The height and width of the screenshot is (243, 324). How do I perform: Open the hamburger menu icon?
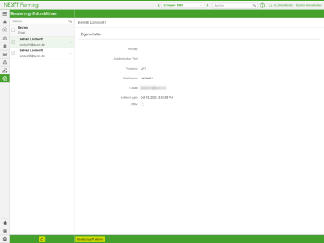pos(5,14)
